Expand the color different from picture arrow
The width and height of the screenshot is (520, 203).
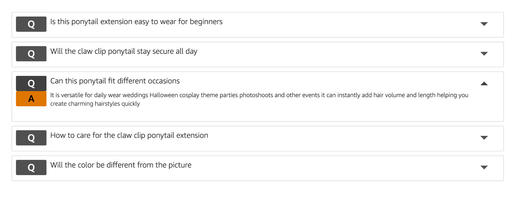pyautogui.click(x=484, y=167)
